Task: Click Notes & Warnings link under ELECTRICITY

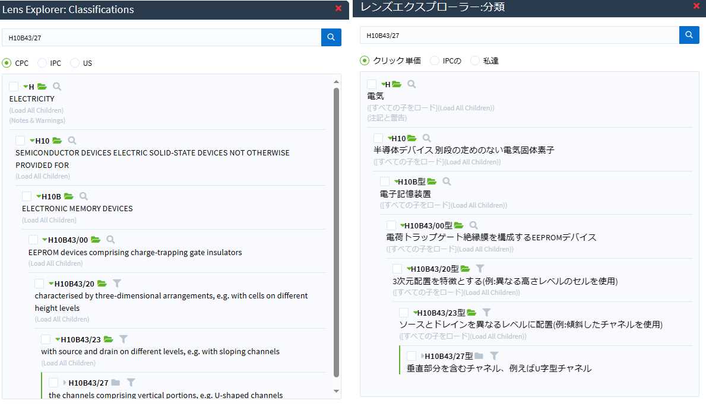Action: (37, 120)
